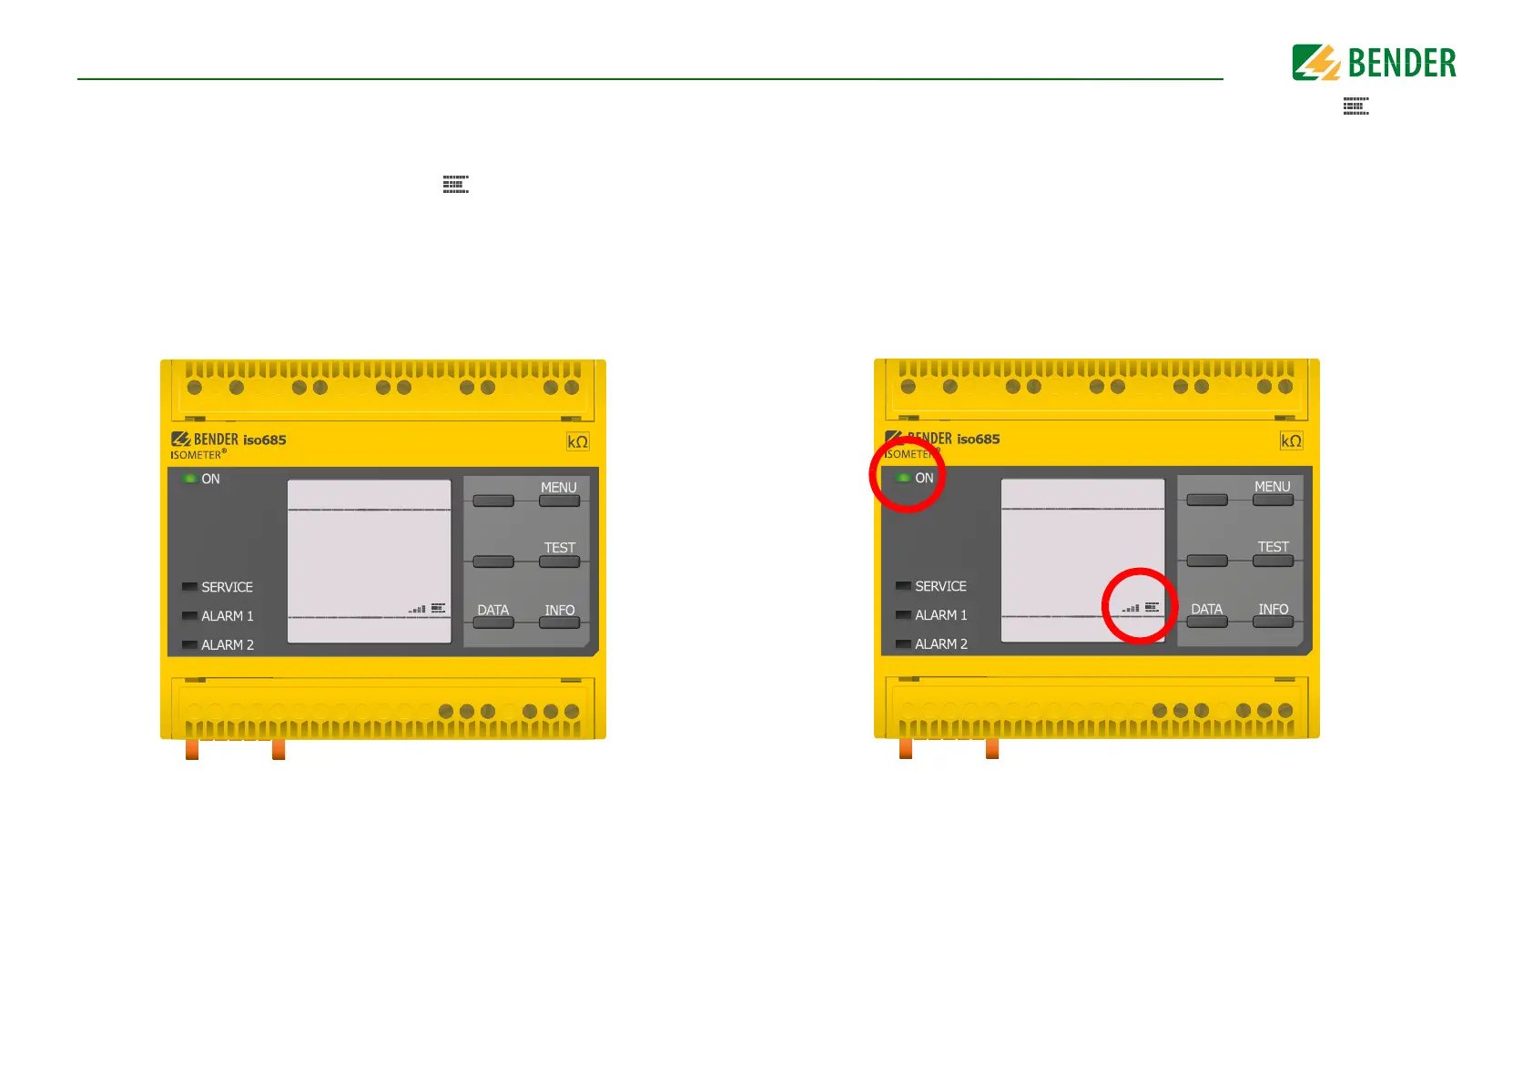Click the ALARM 1 label on the right device

(941, 615)
